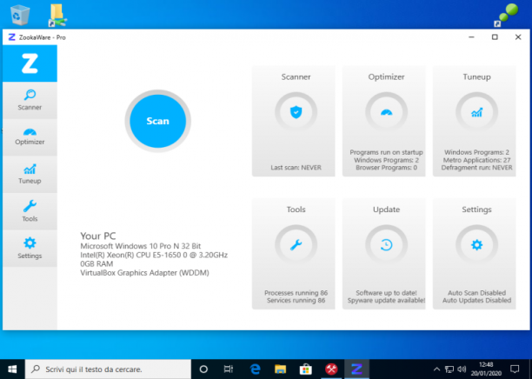Open the Recycle Bin desktop icon

click(x=20, y=15)
